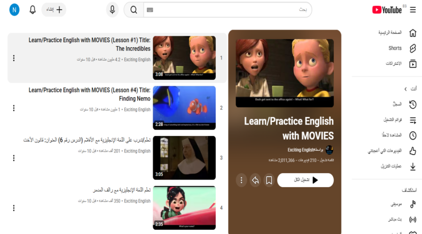This screenshot has width=422, height=234.
Task: Open Arabic title of lesson 6 video
Action: coord(87,140)
